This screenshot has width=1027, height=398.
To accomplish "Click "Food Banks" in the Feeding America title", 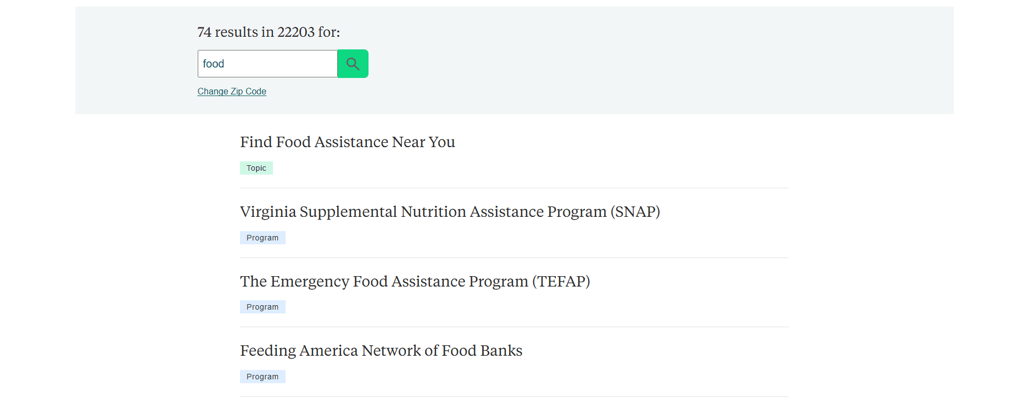I will (x=482, y=351).
